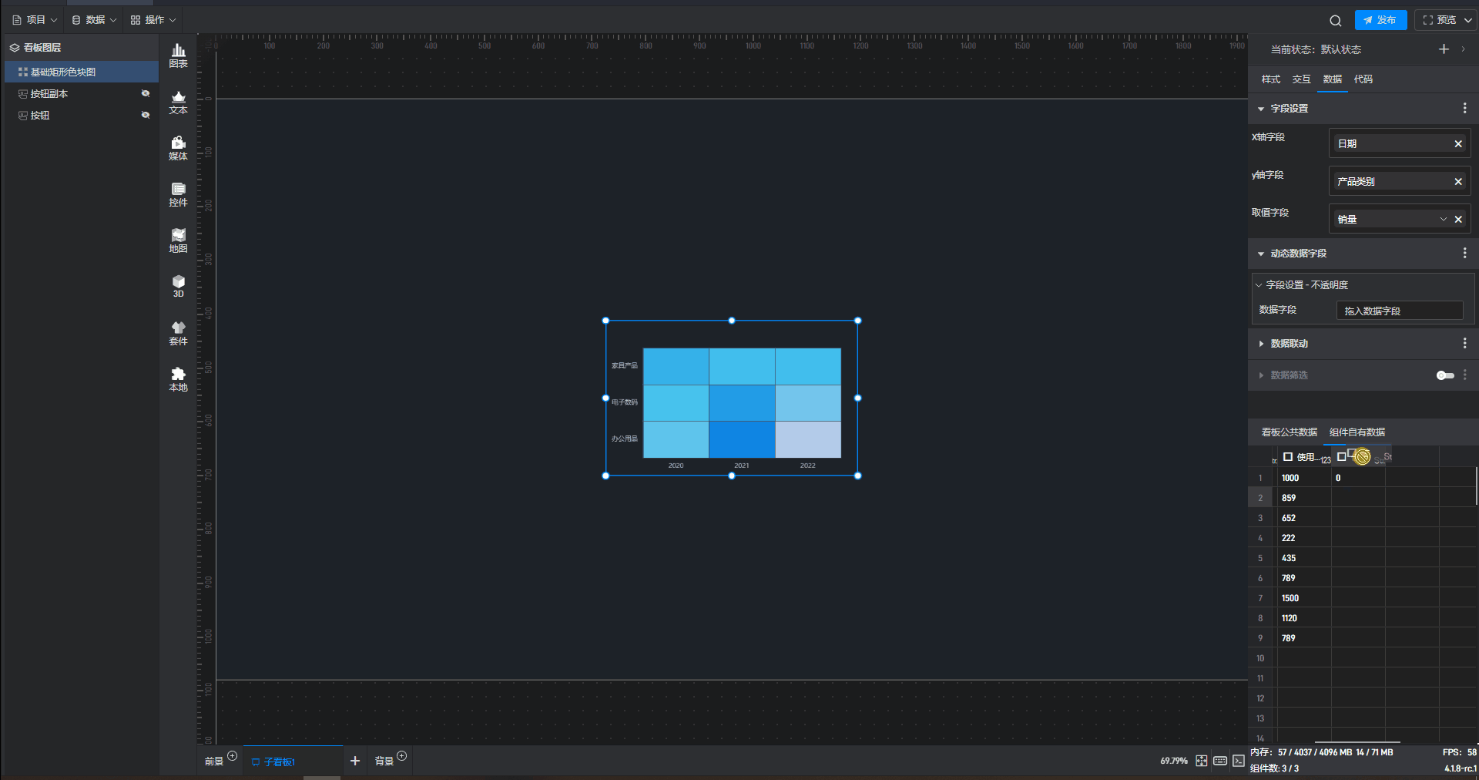
Task: Toggle visibility of 按钮副本 layer
Action: (146, 93)
